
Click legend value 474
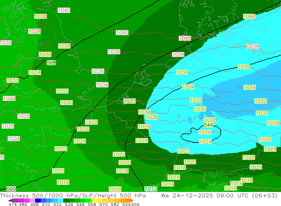point(13,204)
